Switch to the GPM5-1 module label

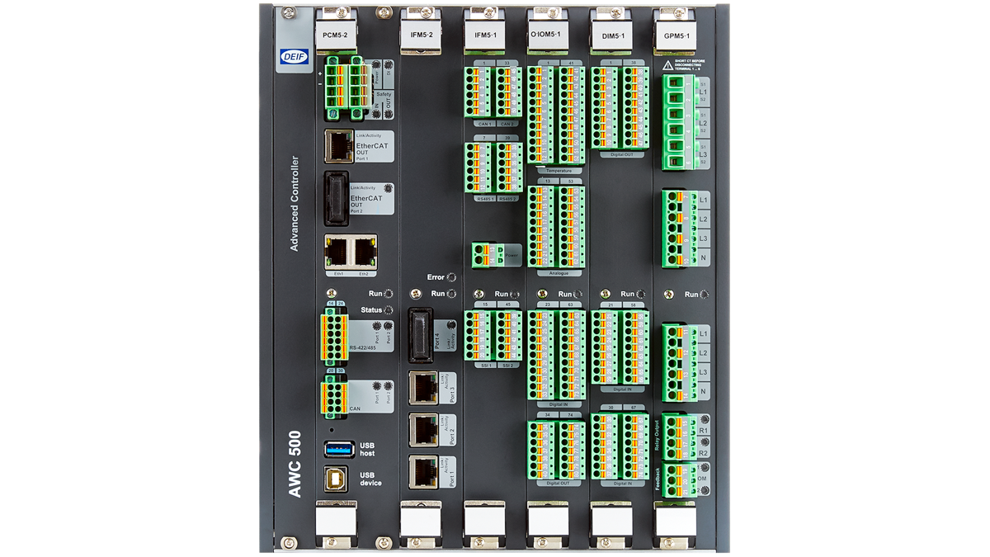[676, 36]
